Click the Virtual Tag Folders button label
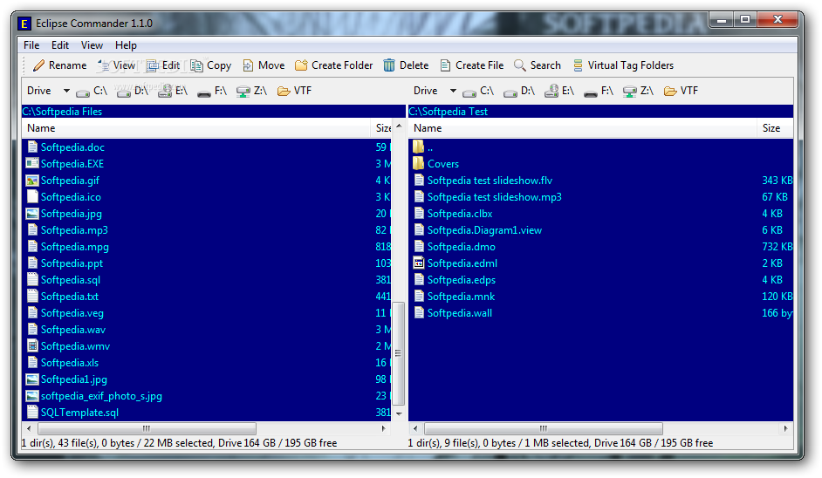 point(631,65)
